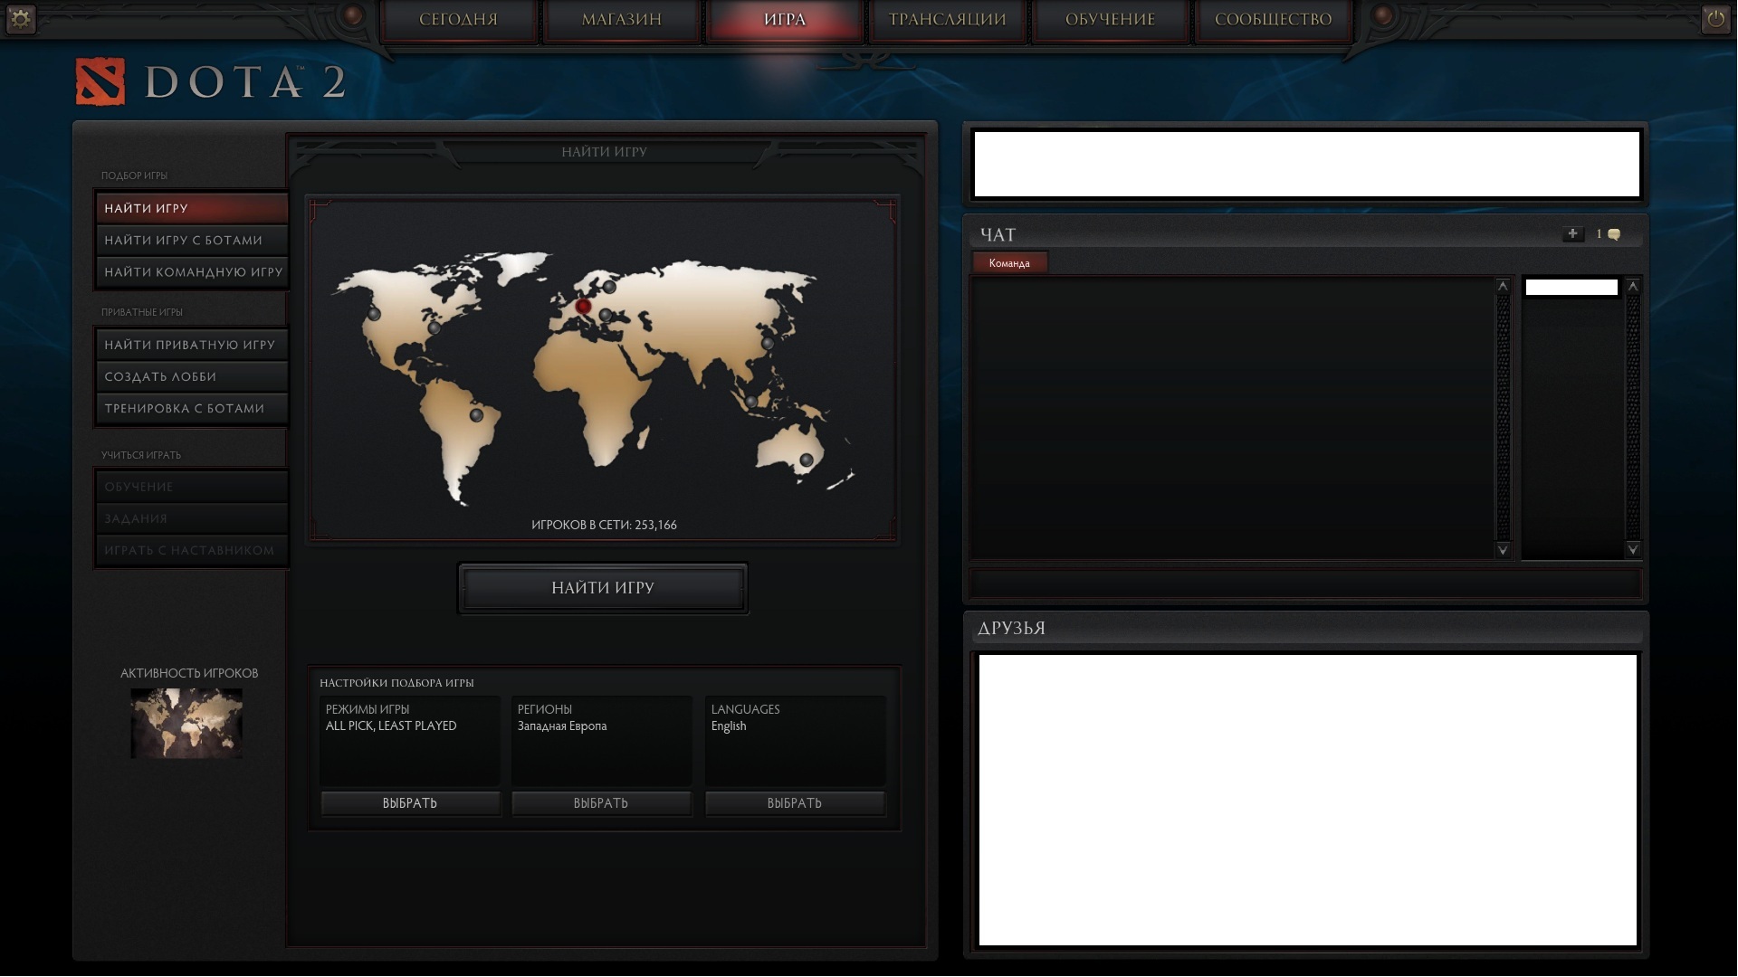
Task: Click the power quit icon
Action: [x=1715, y=18]
